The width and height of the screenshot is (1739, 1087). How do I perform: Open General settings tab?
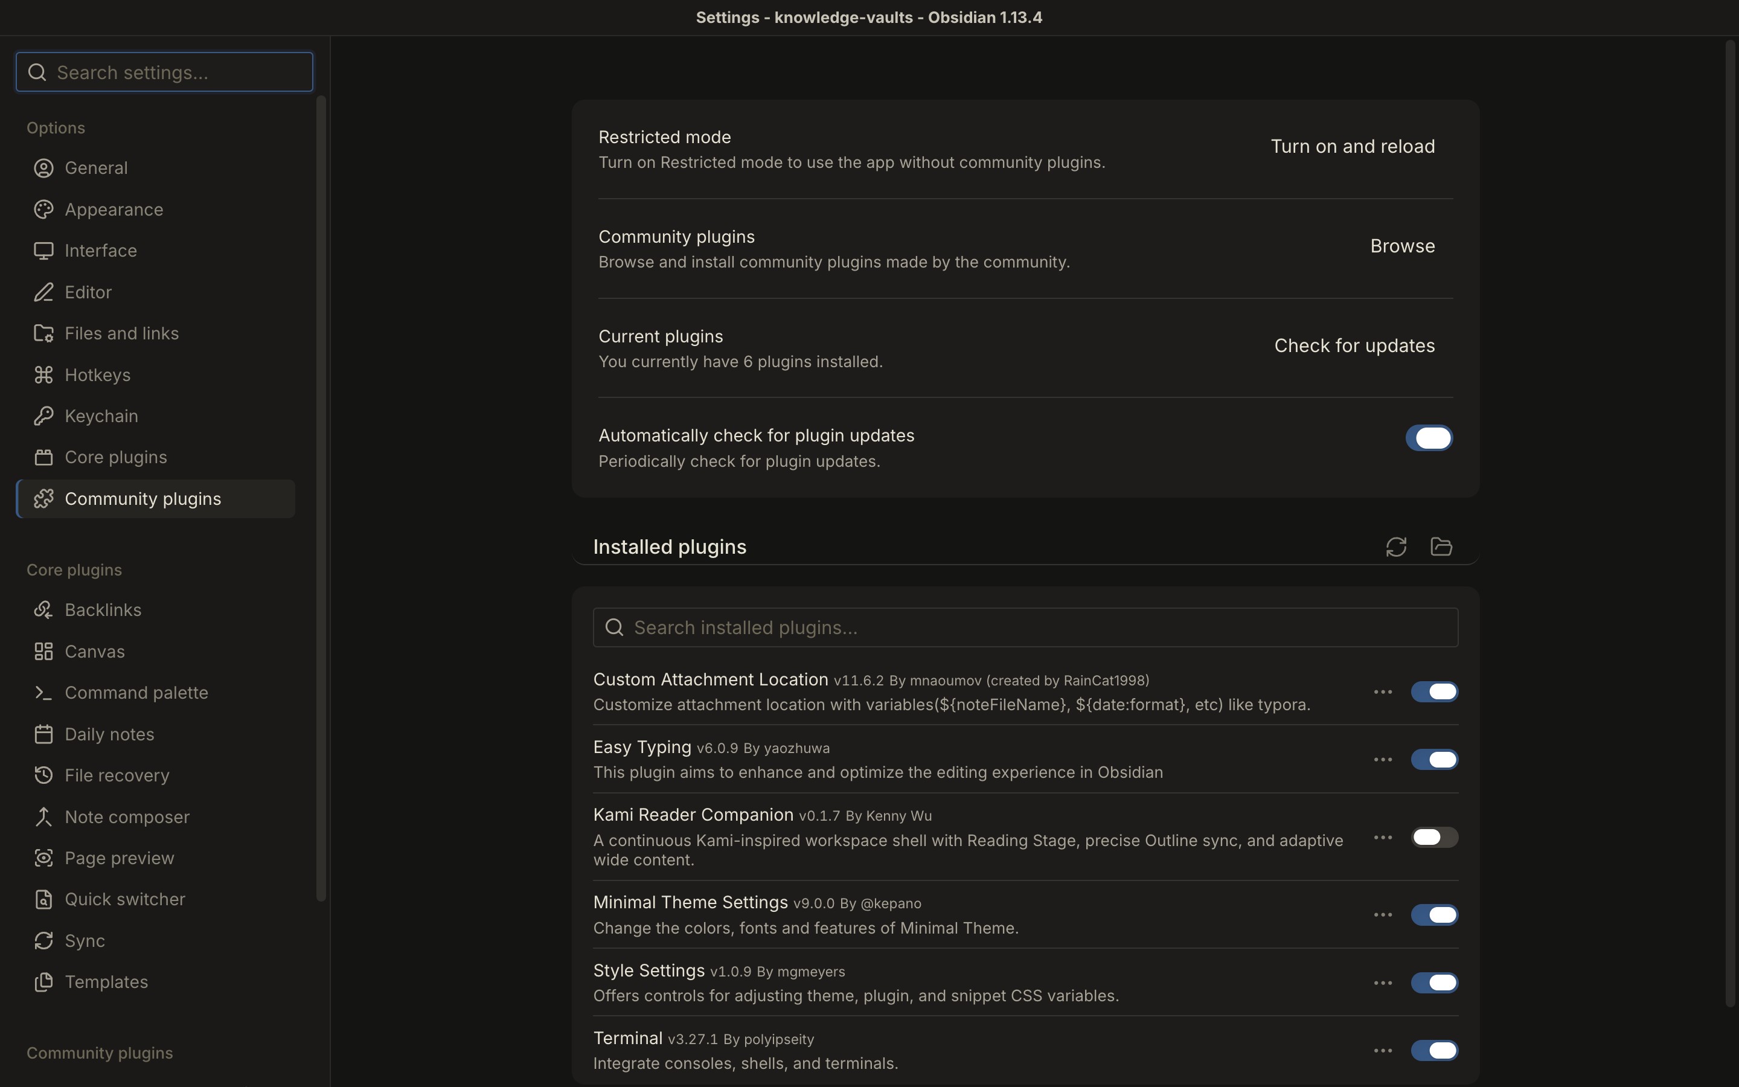click(156, 168)
